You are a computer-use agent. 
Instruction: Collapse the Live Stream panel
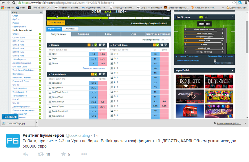point(232,17)
